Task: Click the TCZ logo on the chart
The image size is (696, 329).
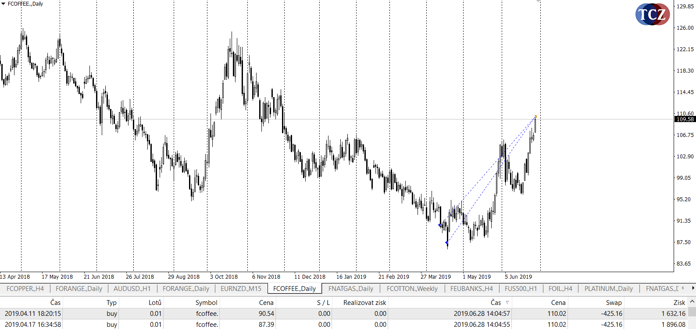Action: click(x=652, y=14)
